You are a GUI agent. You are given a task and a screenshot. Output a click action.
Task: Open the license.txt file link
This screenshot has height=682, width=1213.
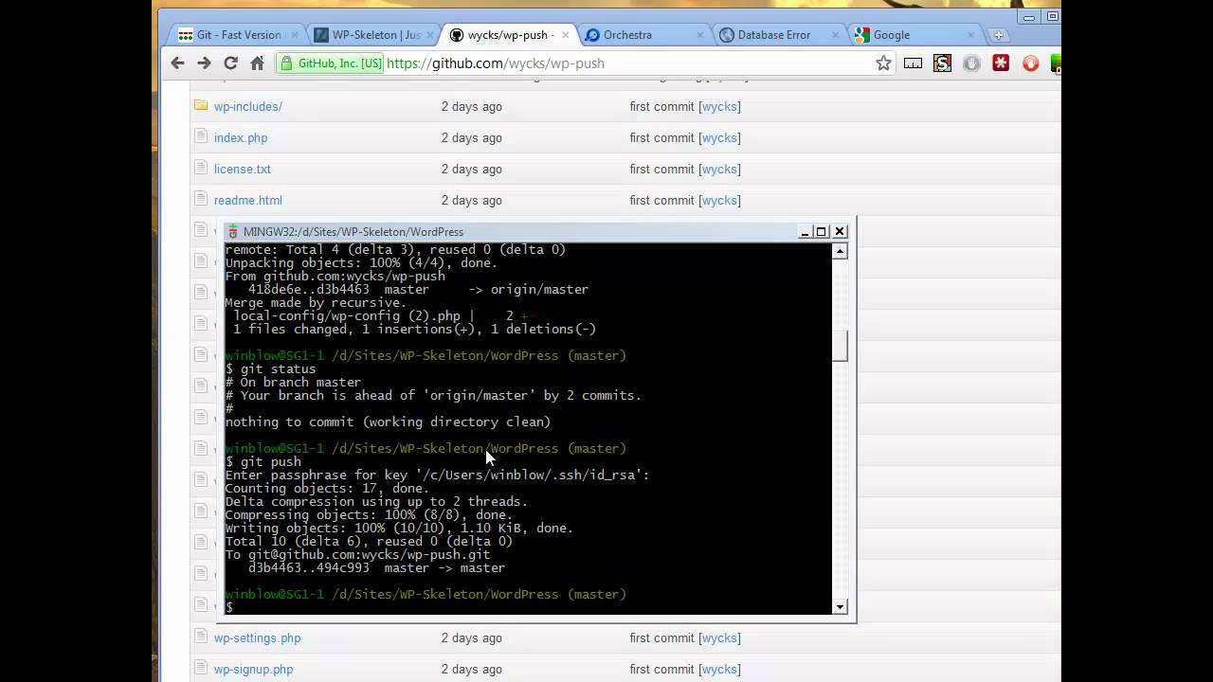click(x=243, y=169)
